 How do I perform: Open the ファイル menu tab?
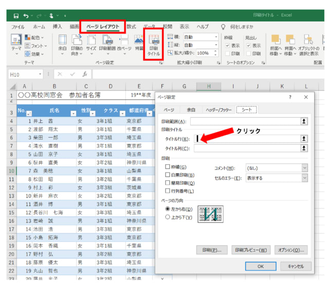[x=18, y=27]
